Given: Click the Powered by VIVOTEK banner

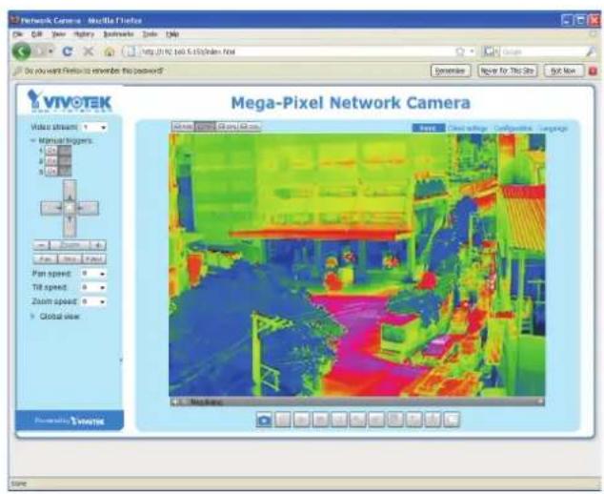Looking at the screenshot, I should pos(70,421).
